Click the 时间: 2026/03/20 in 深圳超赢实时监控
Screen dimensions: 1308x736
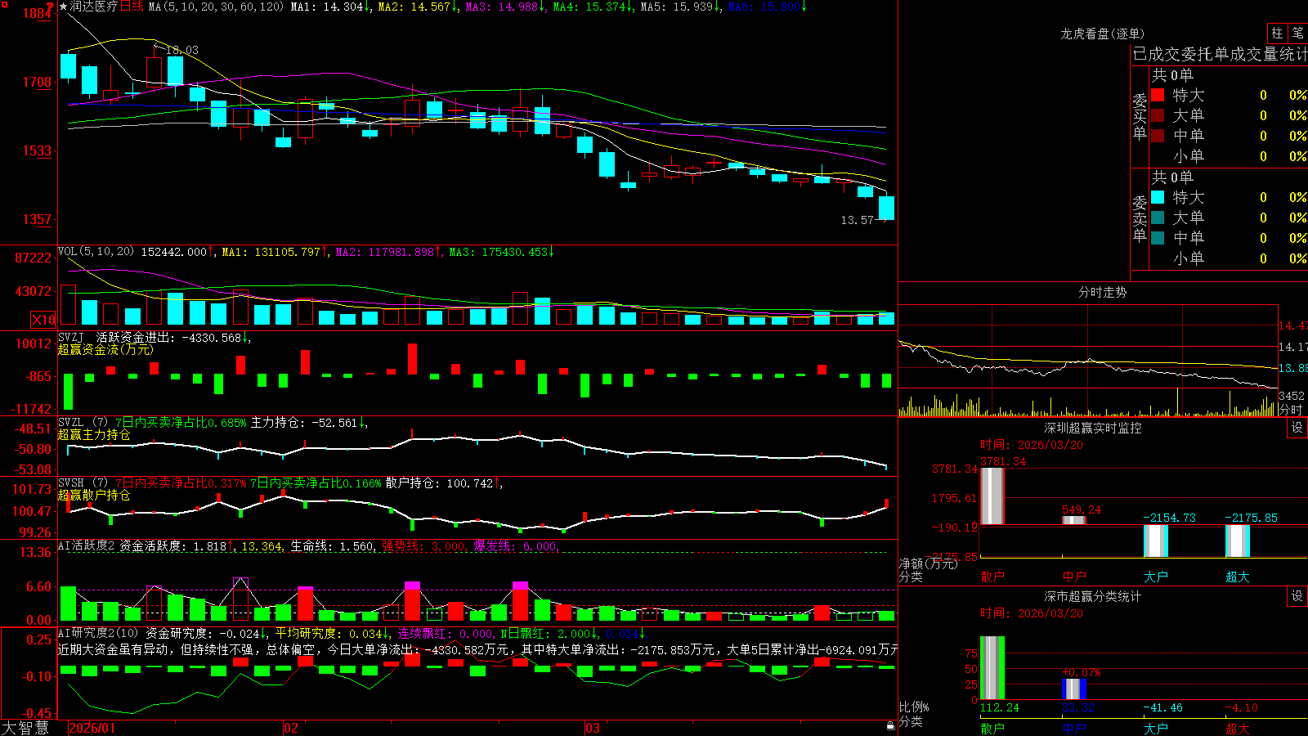pos(1032,445)
